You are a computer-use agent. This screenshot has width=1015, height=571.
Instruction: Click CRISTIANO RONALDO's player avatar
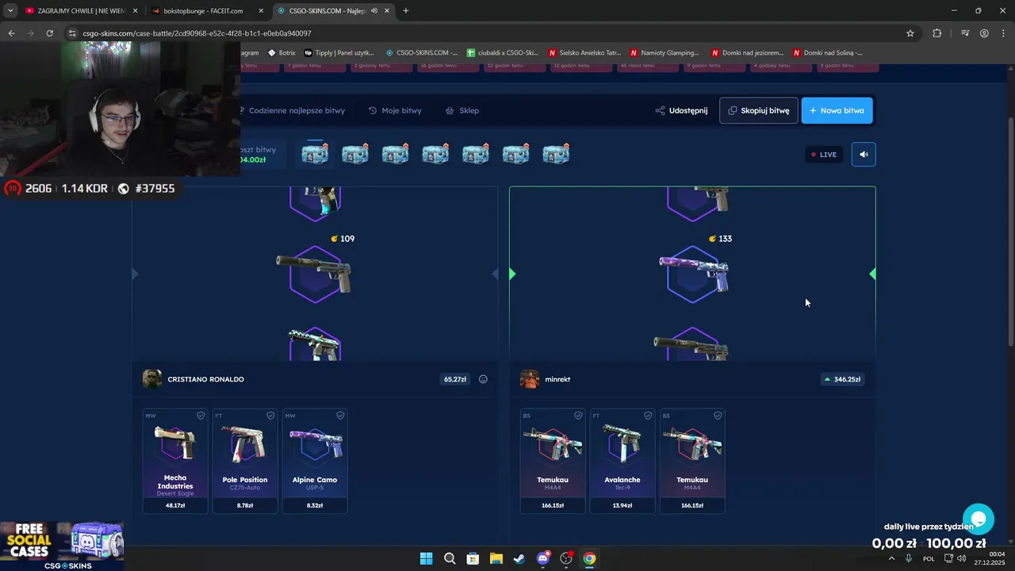[x=152, y=379]
